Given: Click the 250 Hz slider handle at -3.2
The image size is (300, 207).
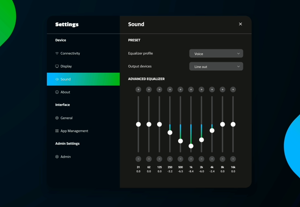Looking at the screenshot, I should (170, 133).
